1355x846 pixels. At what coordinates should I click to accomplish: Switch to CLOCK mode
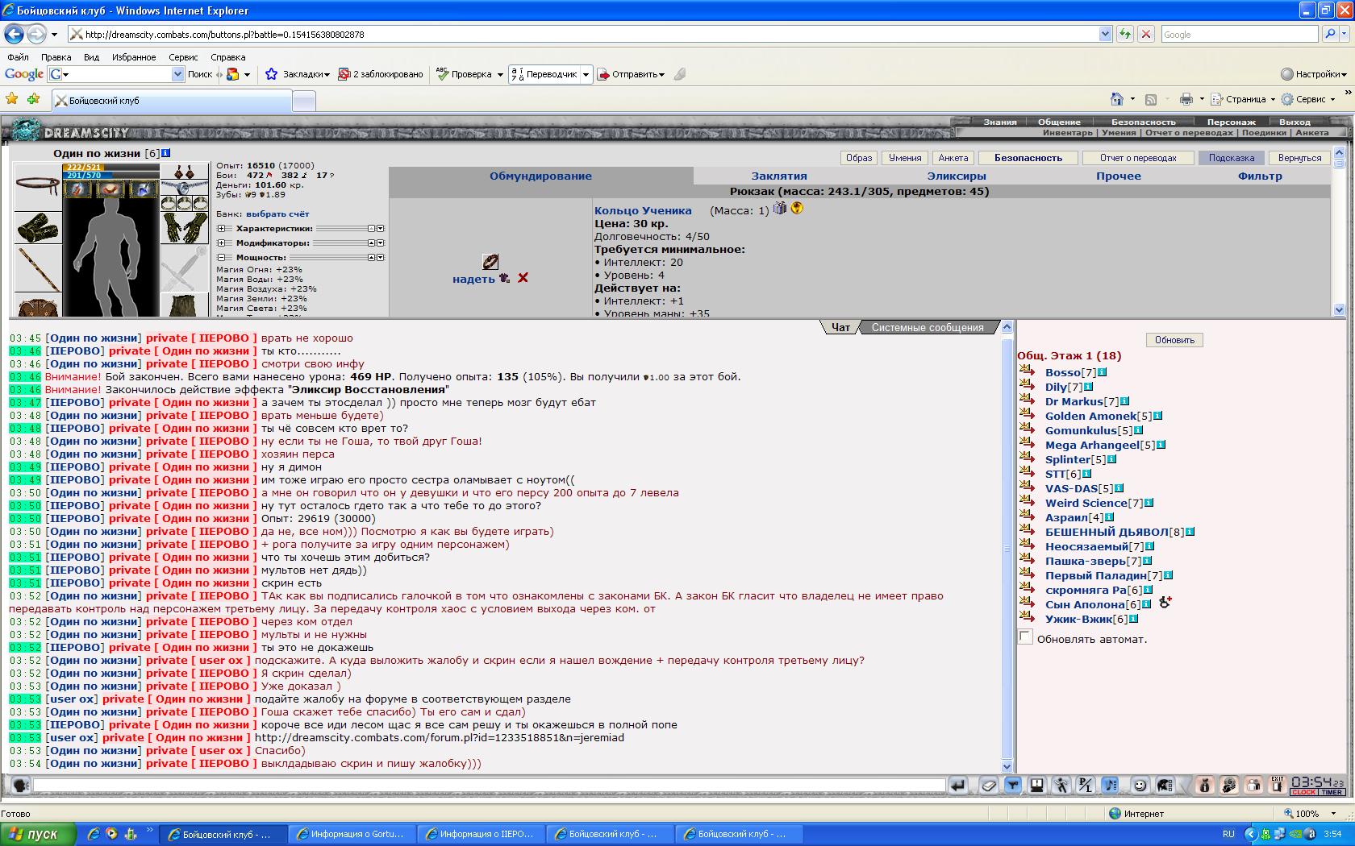coord(1303,792)
